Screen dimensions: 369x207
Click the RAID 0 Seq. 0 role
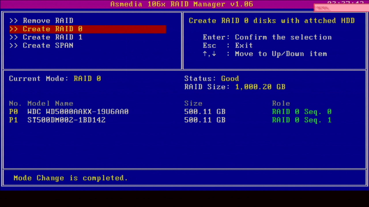(x=302, y=112)
